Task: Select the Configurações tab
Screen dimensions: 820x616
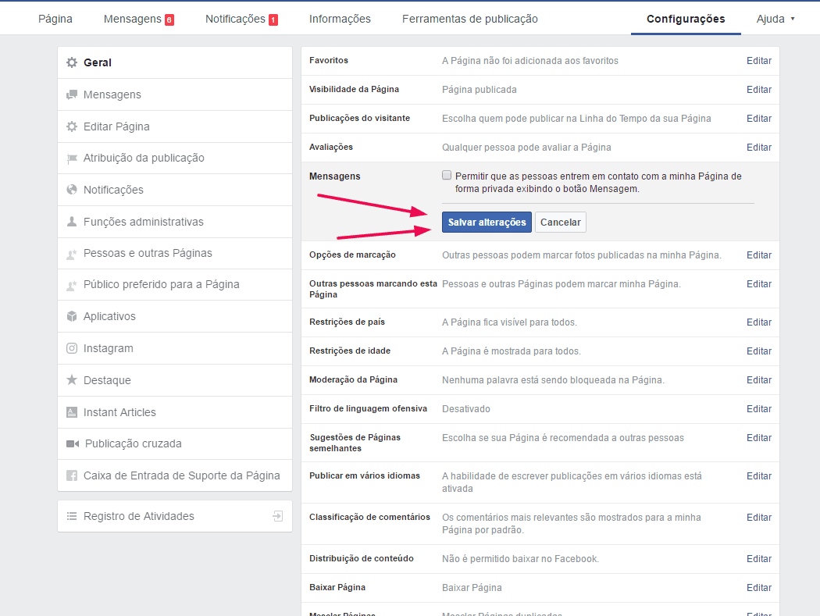Action: click(686, 19)
